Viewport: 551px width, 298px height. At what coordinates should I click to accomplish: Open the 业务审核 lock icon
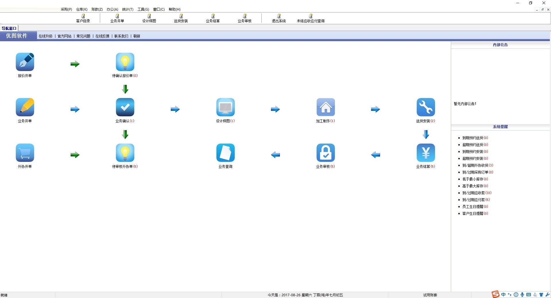pos(326,153)
